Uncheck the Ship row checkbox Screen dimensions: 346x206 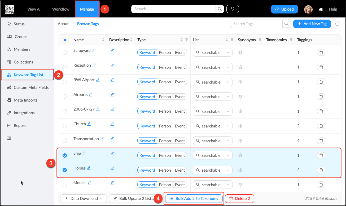(65, 155)
